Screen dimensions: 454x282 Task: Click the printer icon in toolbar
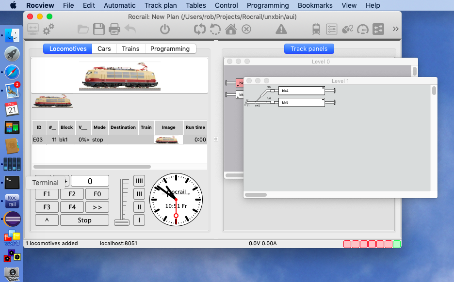point(114,30)
